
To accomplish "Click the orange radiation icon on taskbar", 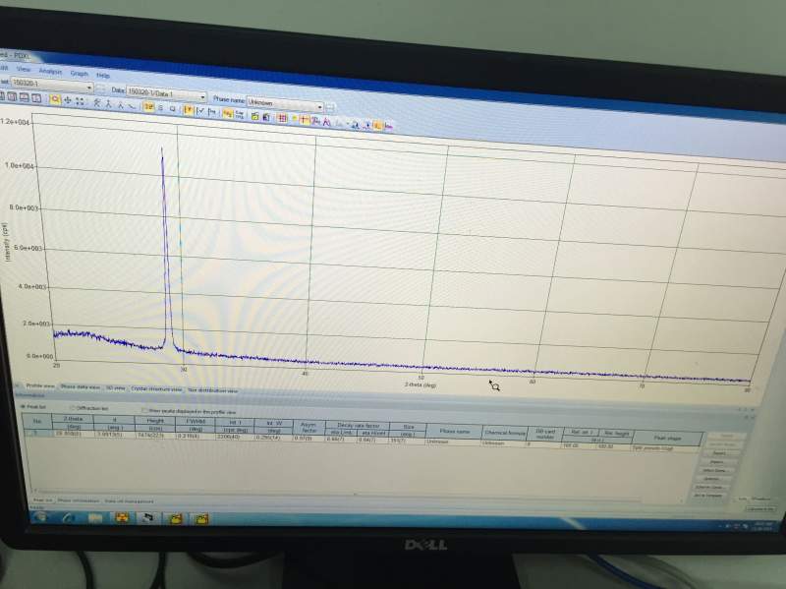I will (122, 518).
